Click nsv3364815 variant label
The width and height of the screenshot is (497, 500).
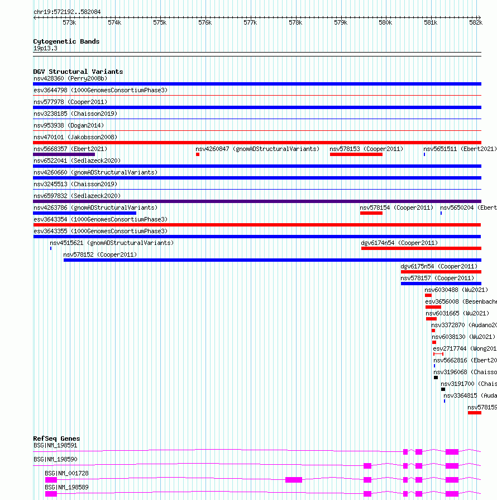[x=470, y=396]
